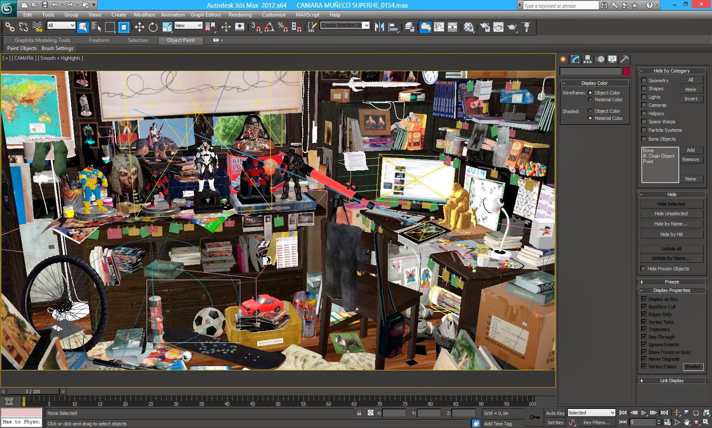
Task: Open the Create Selection Set dropdown
Action: (345, 25)
